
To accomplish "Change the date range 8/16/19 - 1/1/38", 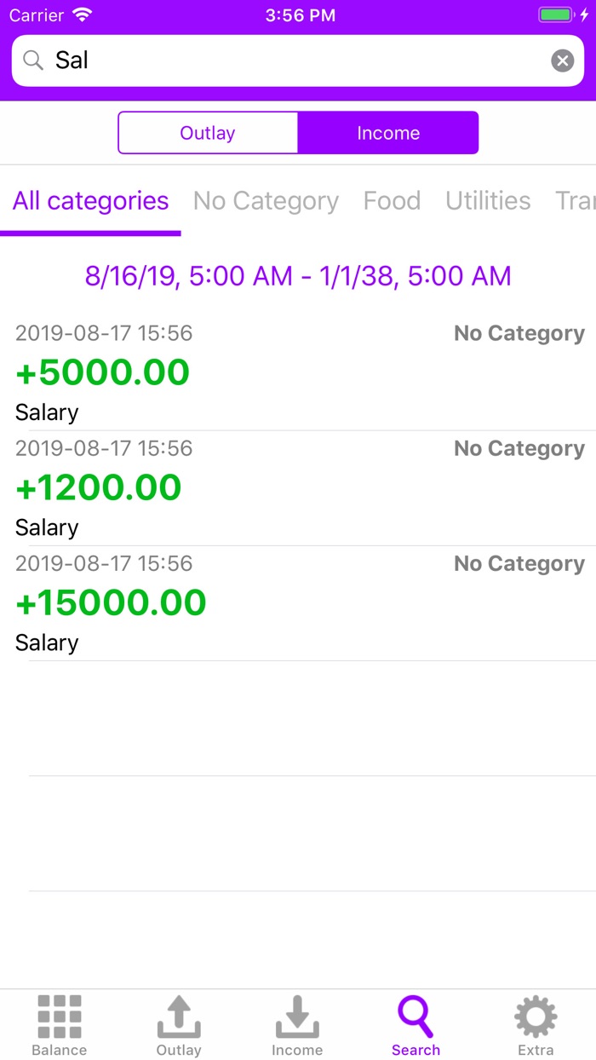I will click(298, 276).
